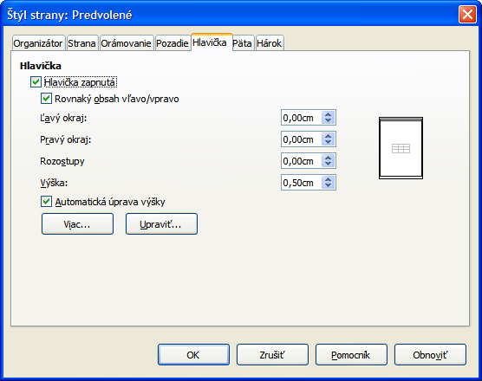The height and width of the screenshot is (381, 482).
Task: Cancel with the Zrušiť button
Action: [x=272, y=355]
